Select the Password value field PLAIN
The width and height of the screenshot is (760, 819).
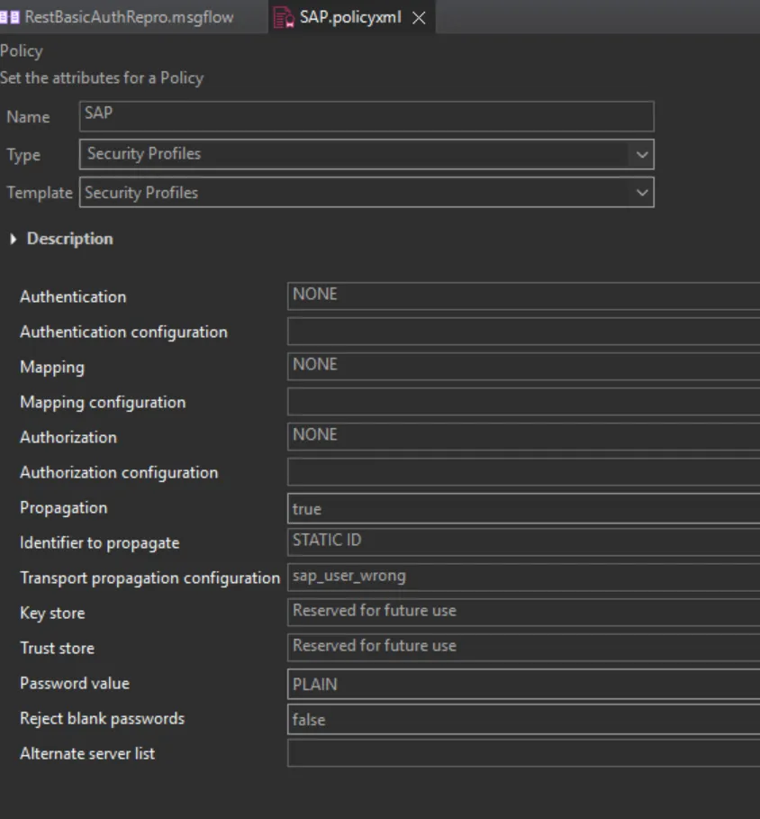(x=523, y=684)
